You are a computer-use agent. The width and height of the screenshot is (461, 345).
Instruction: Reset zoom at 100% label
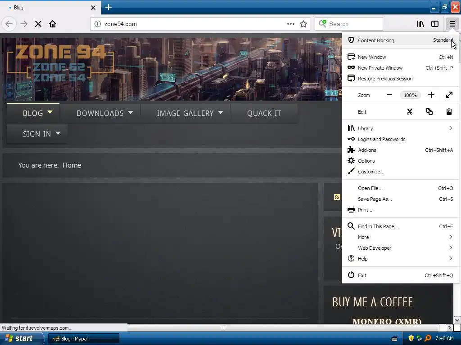pyautogui.click(x=410, y=95)
